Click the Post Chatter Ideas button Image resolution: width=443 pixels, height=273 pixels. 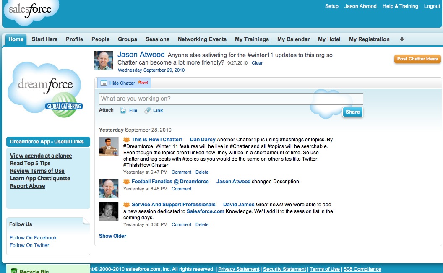tap(417, 59)
